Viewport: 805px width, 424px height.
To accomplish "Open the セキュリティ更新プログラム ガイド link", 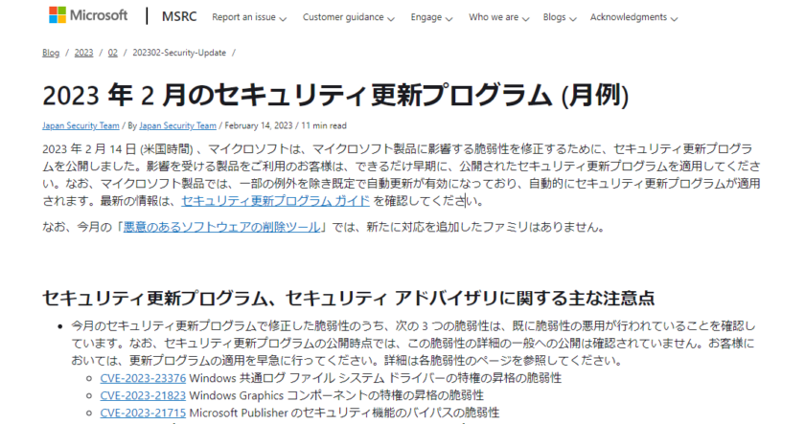I will click(276, 200).
